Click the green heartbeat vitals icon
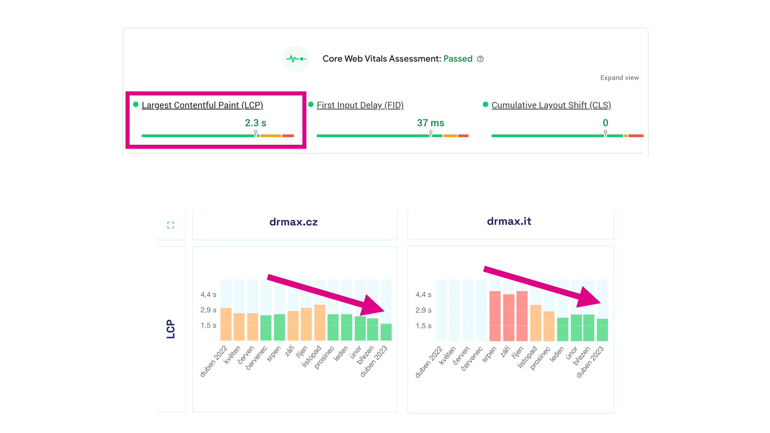Image resolution: width=770 pixels, height=433 pixels. coord(296,59)
